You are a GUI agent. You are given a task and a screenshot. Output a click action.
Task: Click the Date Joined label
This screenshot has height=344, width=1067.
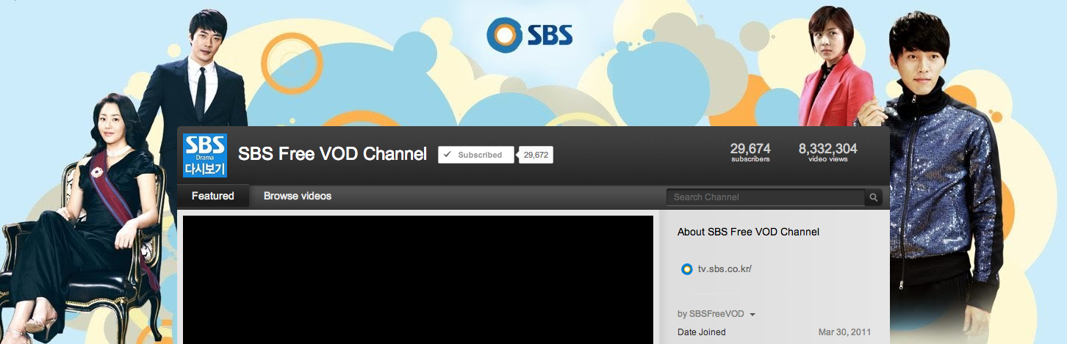click(701, 332)
